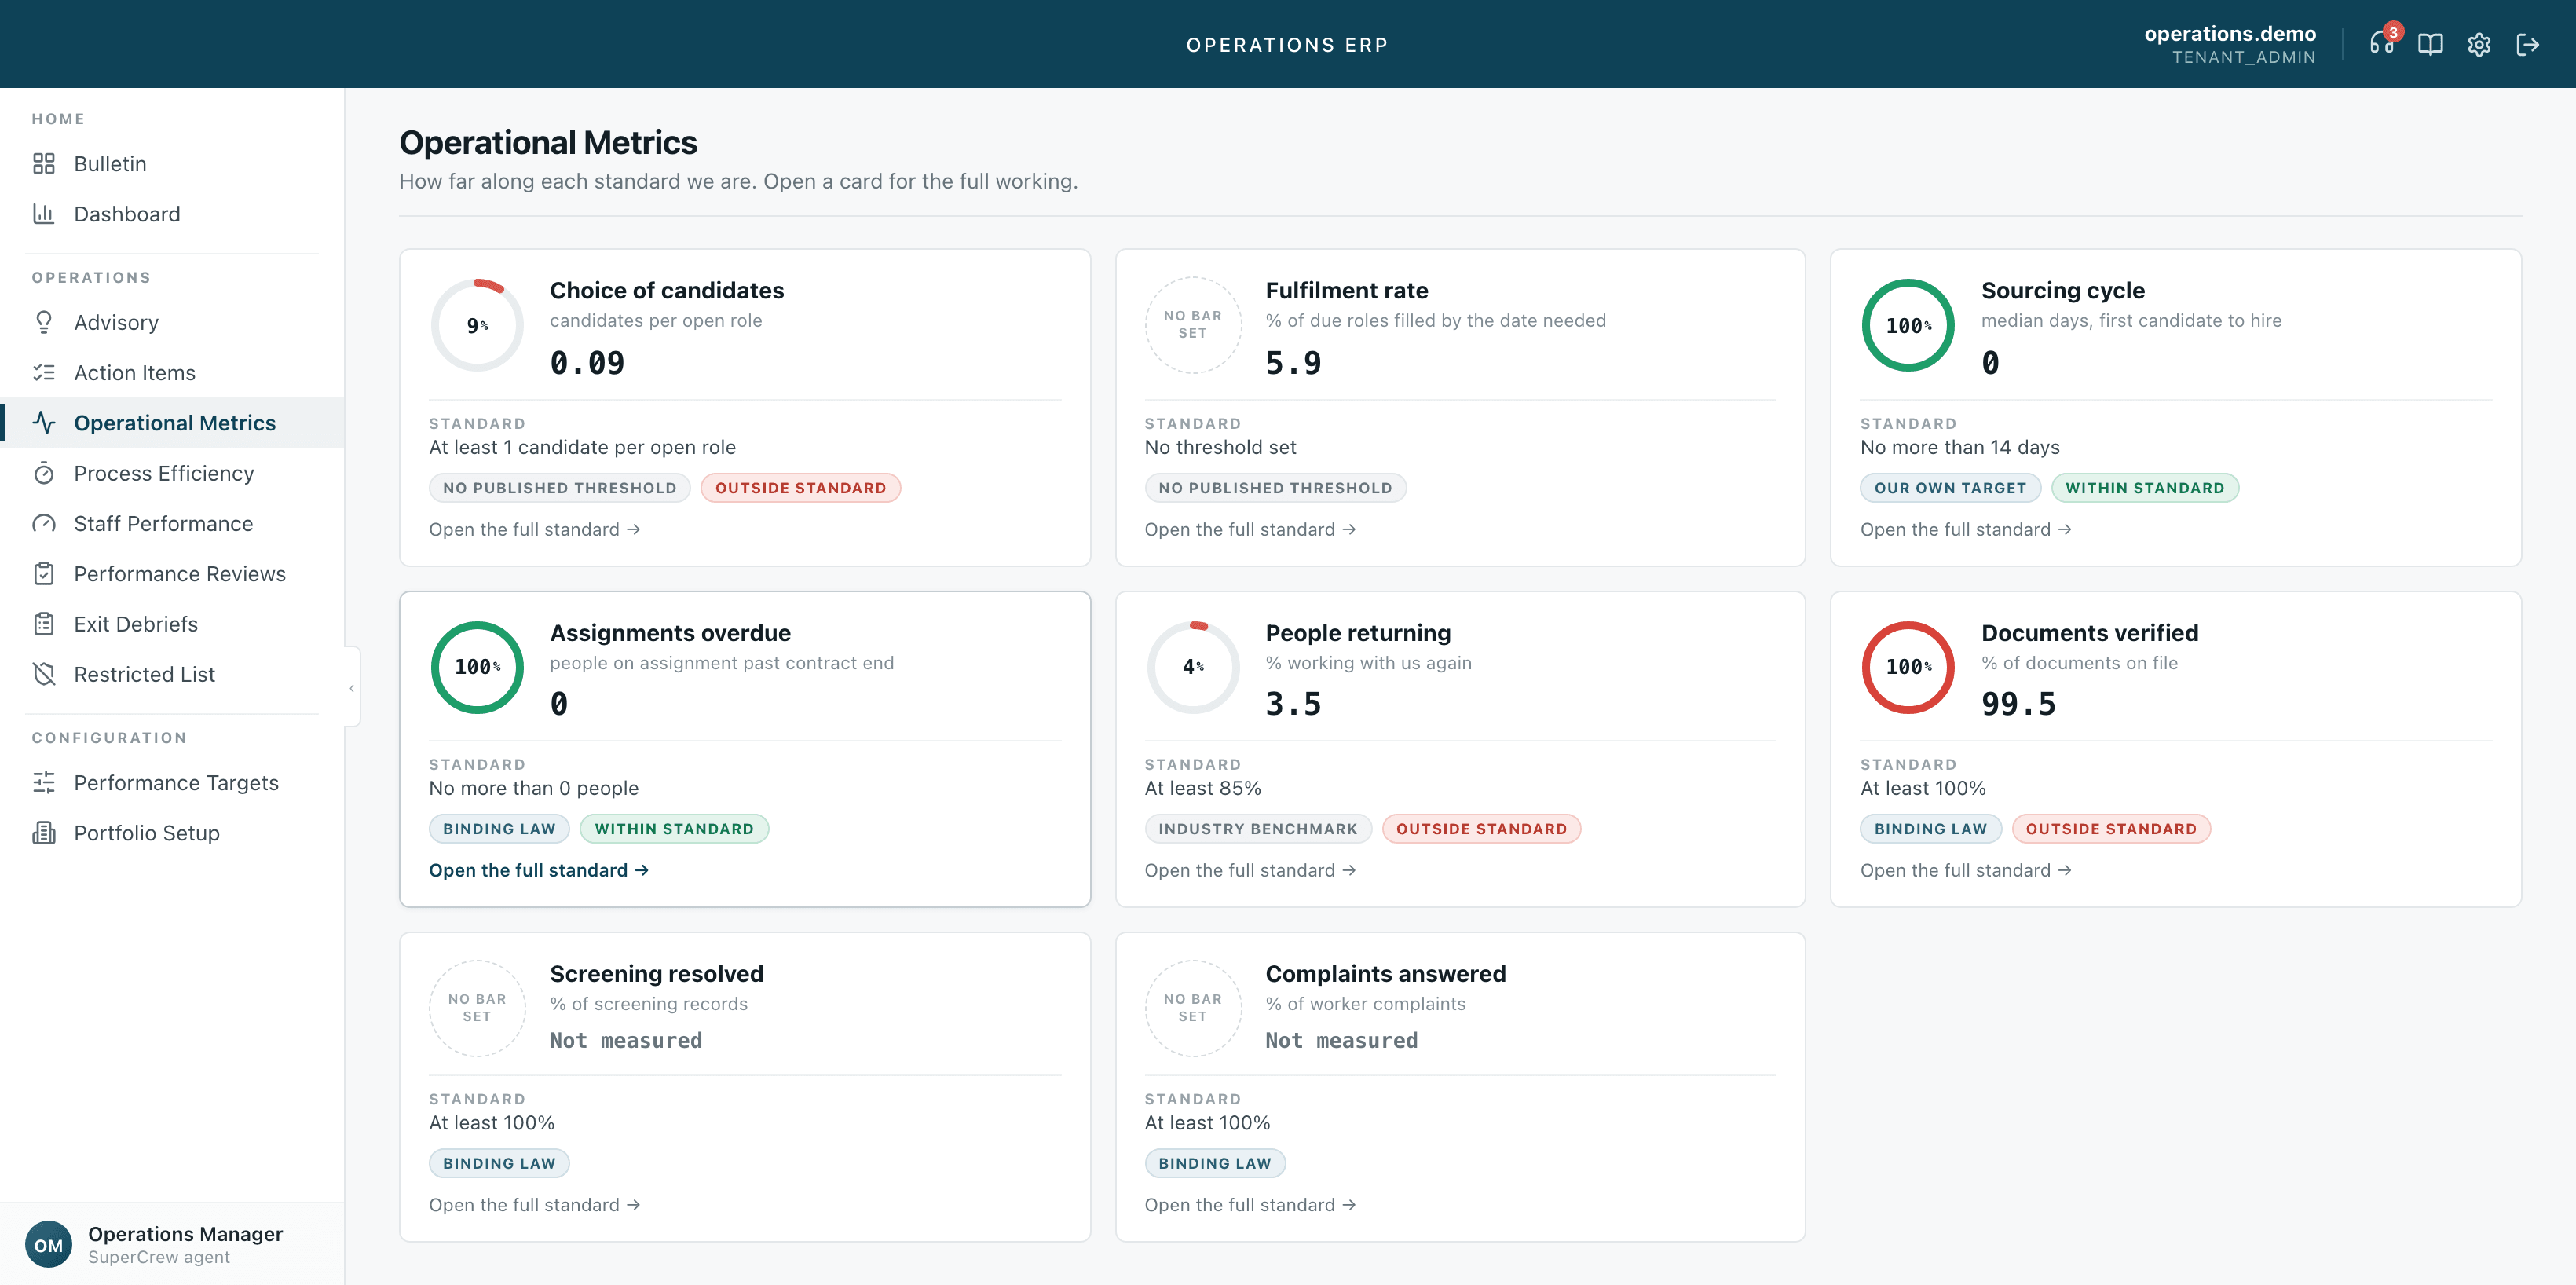
Task: Click OUR OWN TARGET badge
Action: coord(1950,488)
